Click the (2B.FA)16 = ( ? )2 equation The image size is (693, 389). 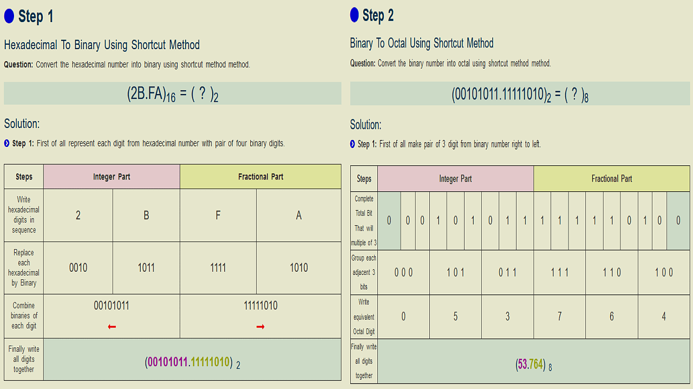tap(173, 94)
